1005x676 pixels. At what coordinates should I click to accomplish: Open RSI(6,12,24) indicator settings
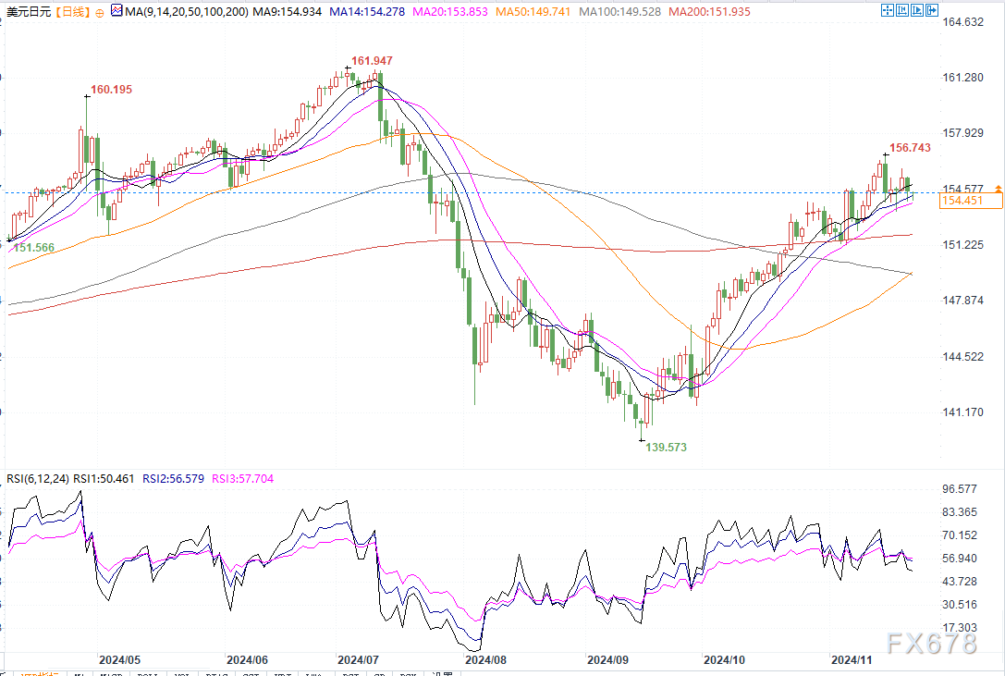(35, 479)
